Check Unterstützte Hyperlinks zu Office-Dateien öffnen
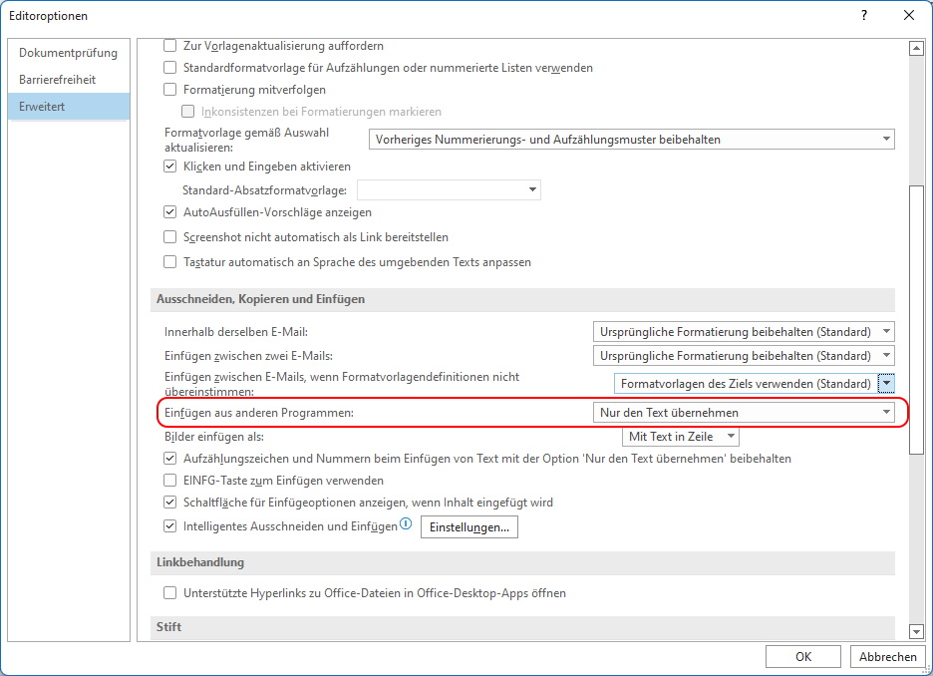933x676 pixels. (x=170, y=592)
